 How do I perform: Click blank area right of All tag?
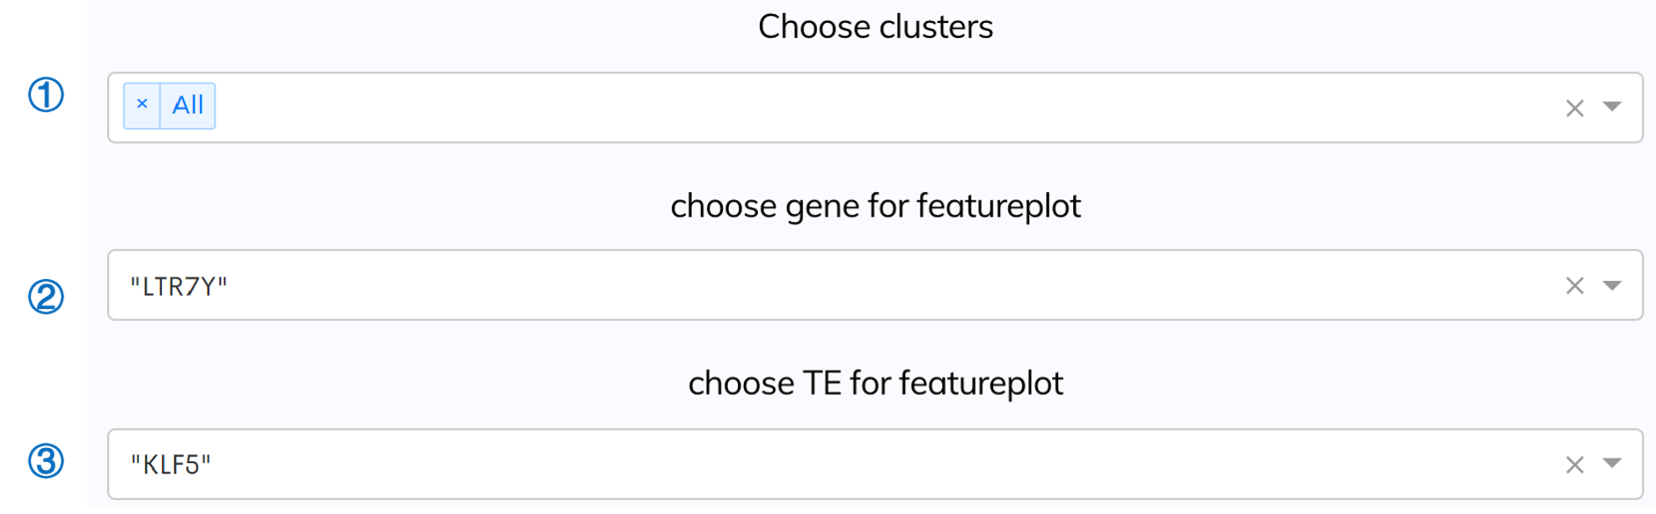(x=880, y=107)
